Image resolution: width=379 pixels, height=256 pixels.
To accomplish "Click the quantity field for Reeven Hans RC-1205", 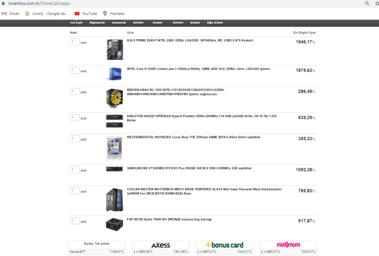I will click(x=75, y=91).
